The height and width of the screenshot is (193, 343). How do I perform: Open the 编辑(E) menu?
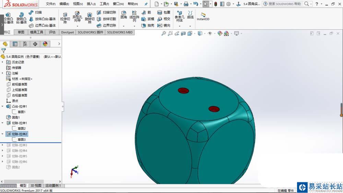pyautogui.click(x=64, y=4)
